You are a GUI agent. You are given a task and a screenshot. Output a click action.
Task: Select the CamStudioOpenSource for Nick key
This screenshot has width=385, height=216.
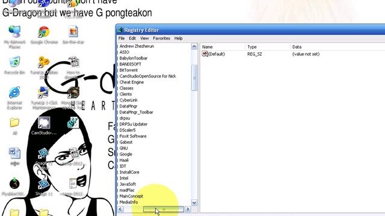coord(147,76)
